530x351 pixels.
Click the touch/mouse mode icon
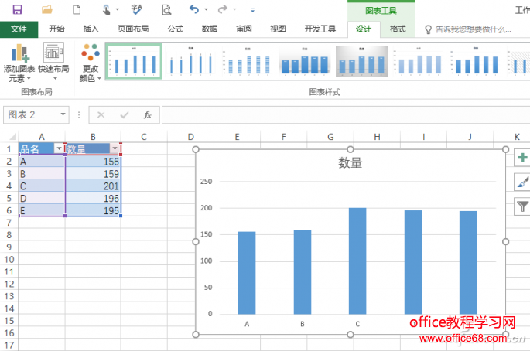107,9
